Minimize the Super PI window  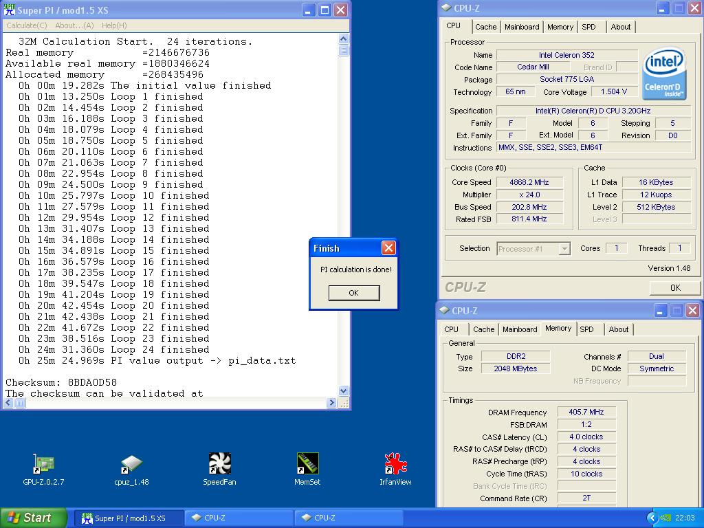click(x=308, y=10)
